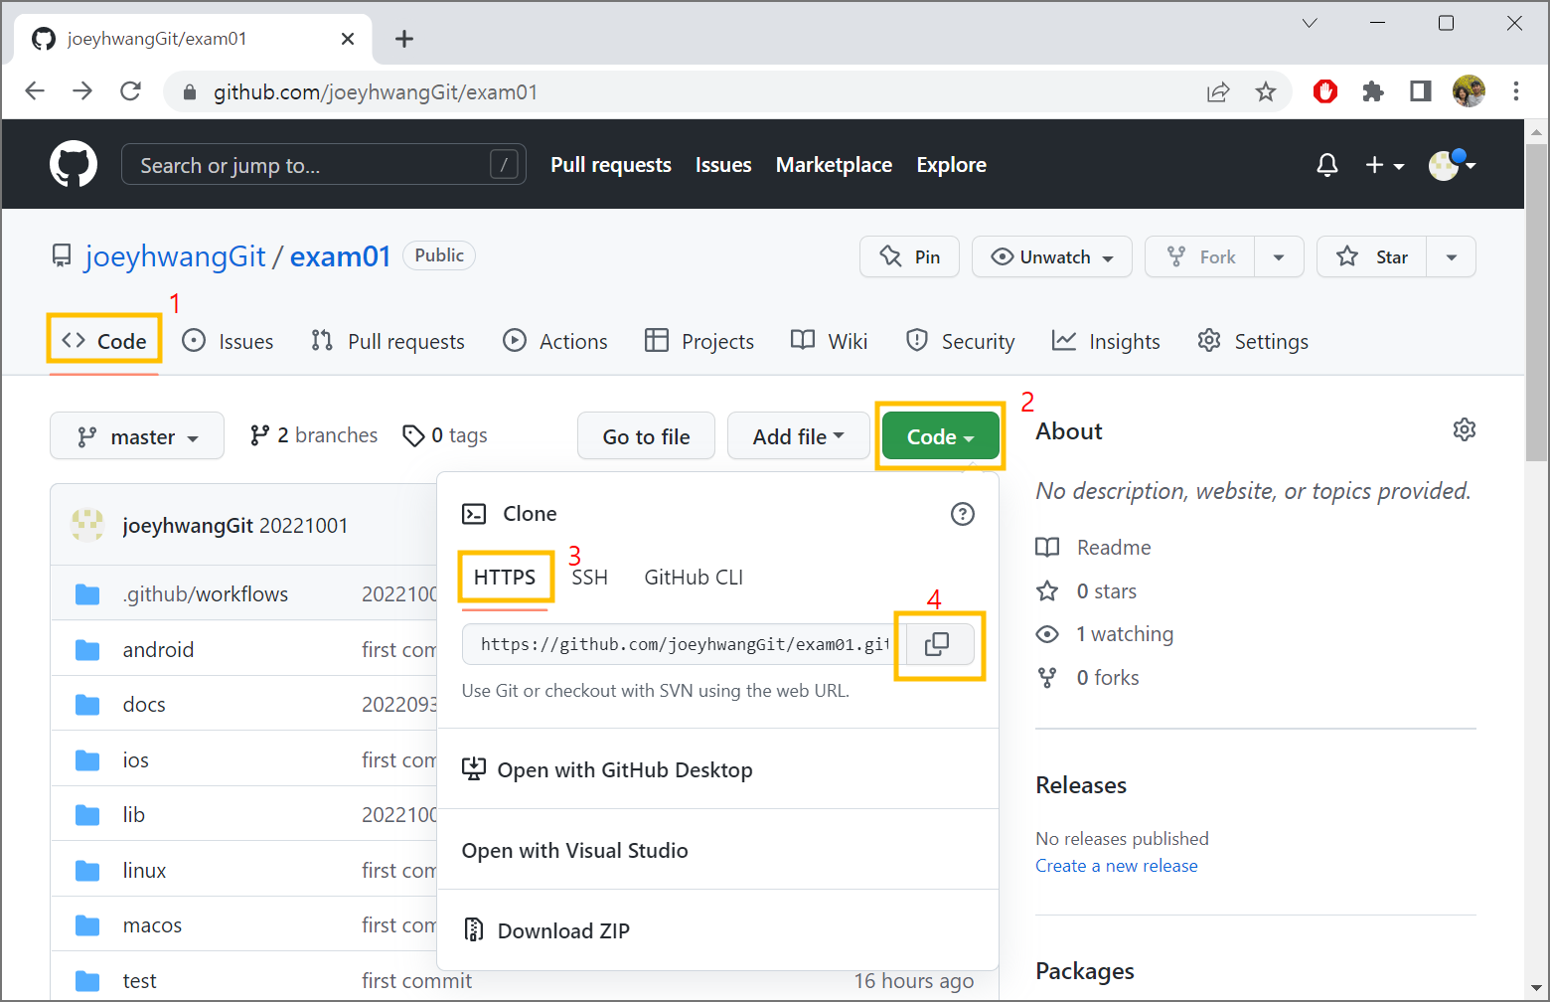Open the notifications bell
The height and width of the screenshot is (1002, 1550).
(x=1327, y=165)
